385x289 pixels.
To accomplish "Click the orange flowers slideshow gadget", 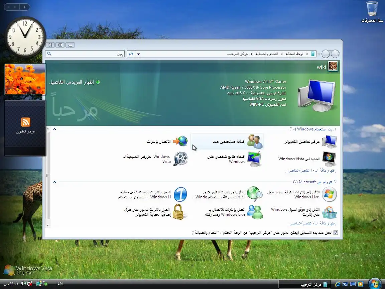I will coord(25,79).
